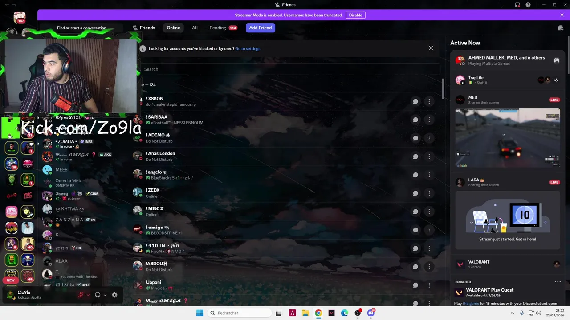This screenshot has width=570, height=320.
Task: Open three-dot menu on promoted VALORANT quest
Action: click(x=558, y=282)
